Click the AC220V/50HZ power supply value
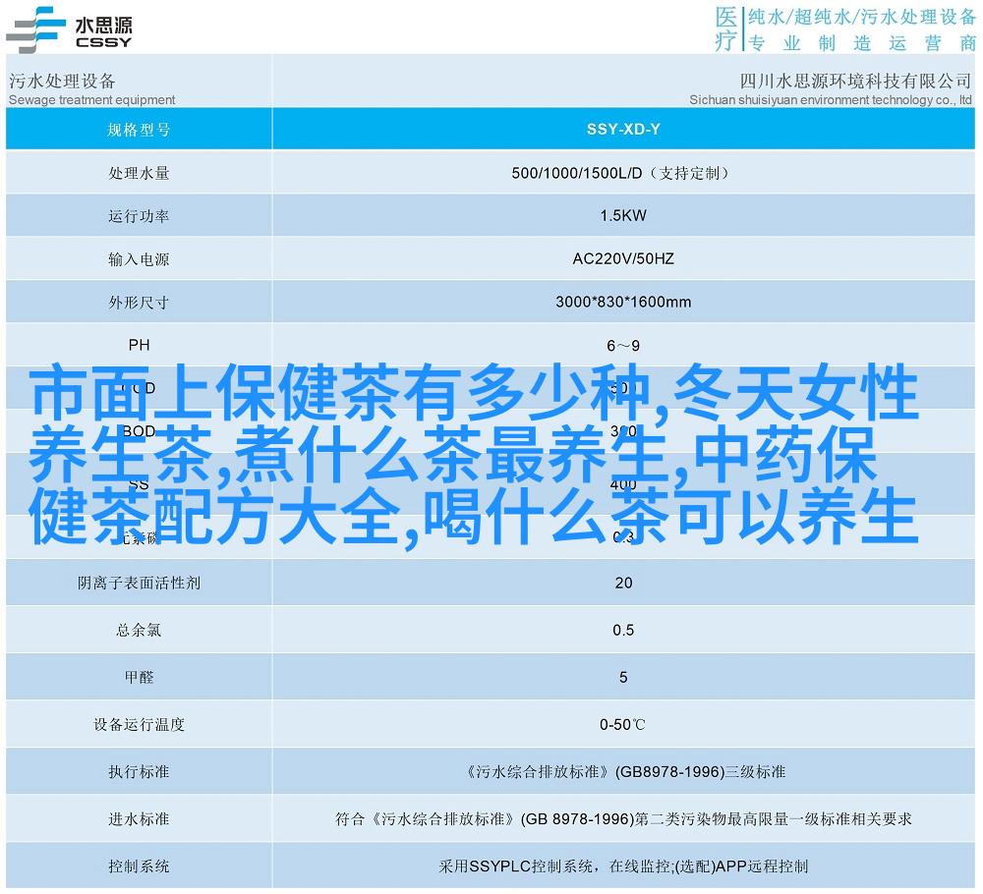983x894 pixels. (623, 259)
